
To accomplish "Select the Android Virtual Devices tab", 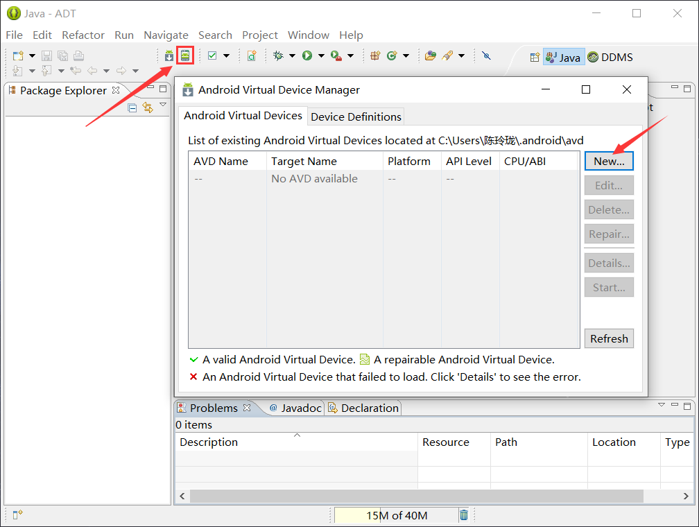I will (243, 116).
